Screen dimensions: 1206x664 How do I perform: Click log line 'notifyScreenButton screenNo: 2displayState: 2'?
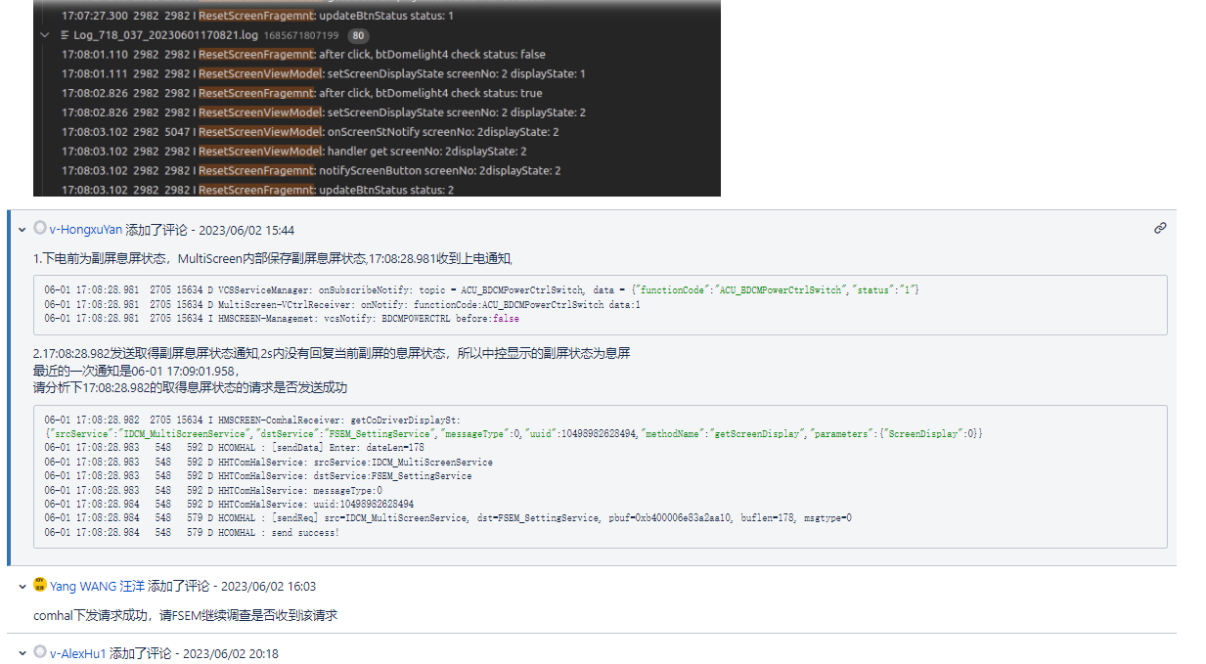click(311, 170)
